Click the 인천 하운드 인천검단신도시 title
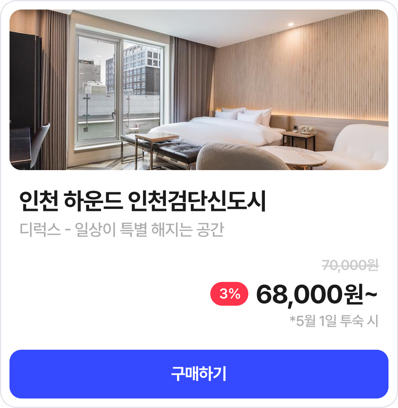Viewport: 398px width, 408px height. (143, 201)
